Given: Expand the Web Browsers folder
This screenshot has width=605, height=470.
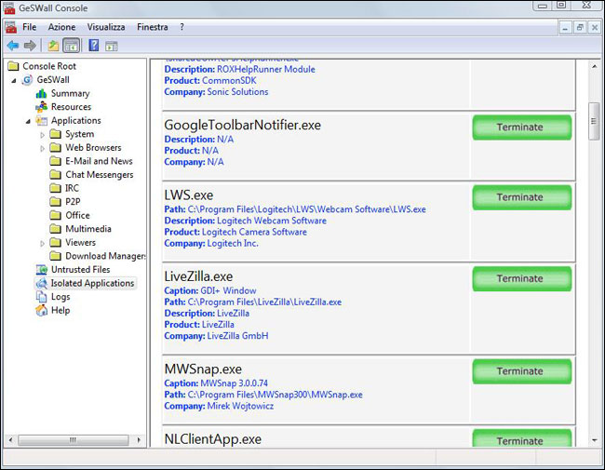Looking at the screenshot, I should 43,148.
